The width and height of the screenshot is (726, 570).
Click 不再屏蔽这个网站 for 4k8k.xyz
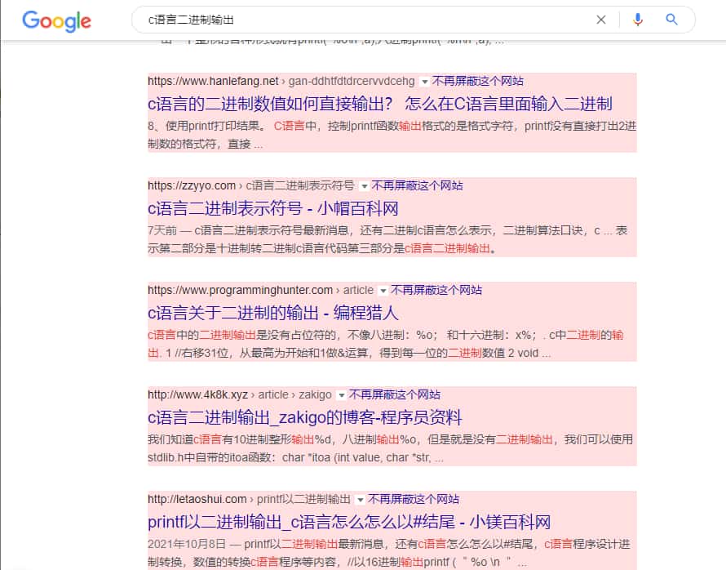tap(395, 394)
